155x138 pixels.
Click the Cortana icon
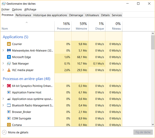click(9, 125)
